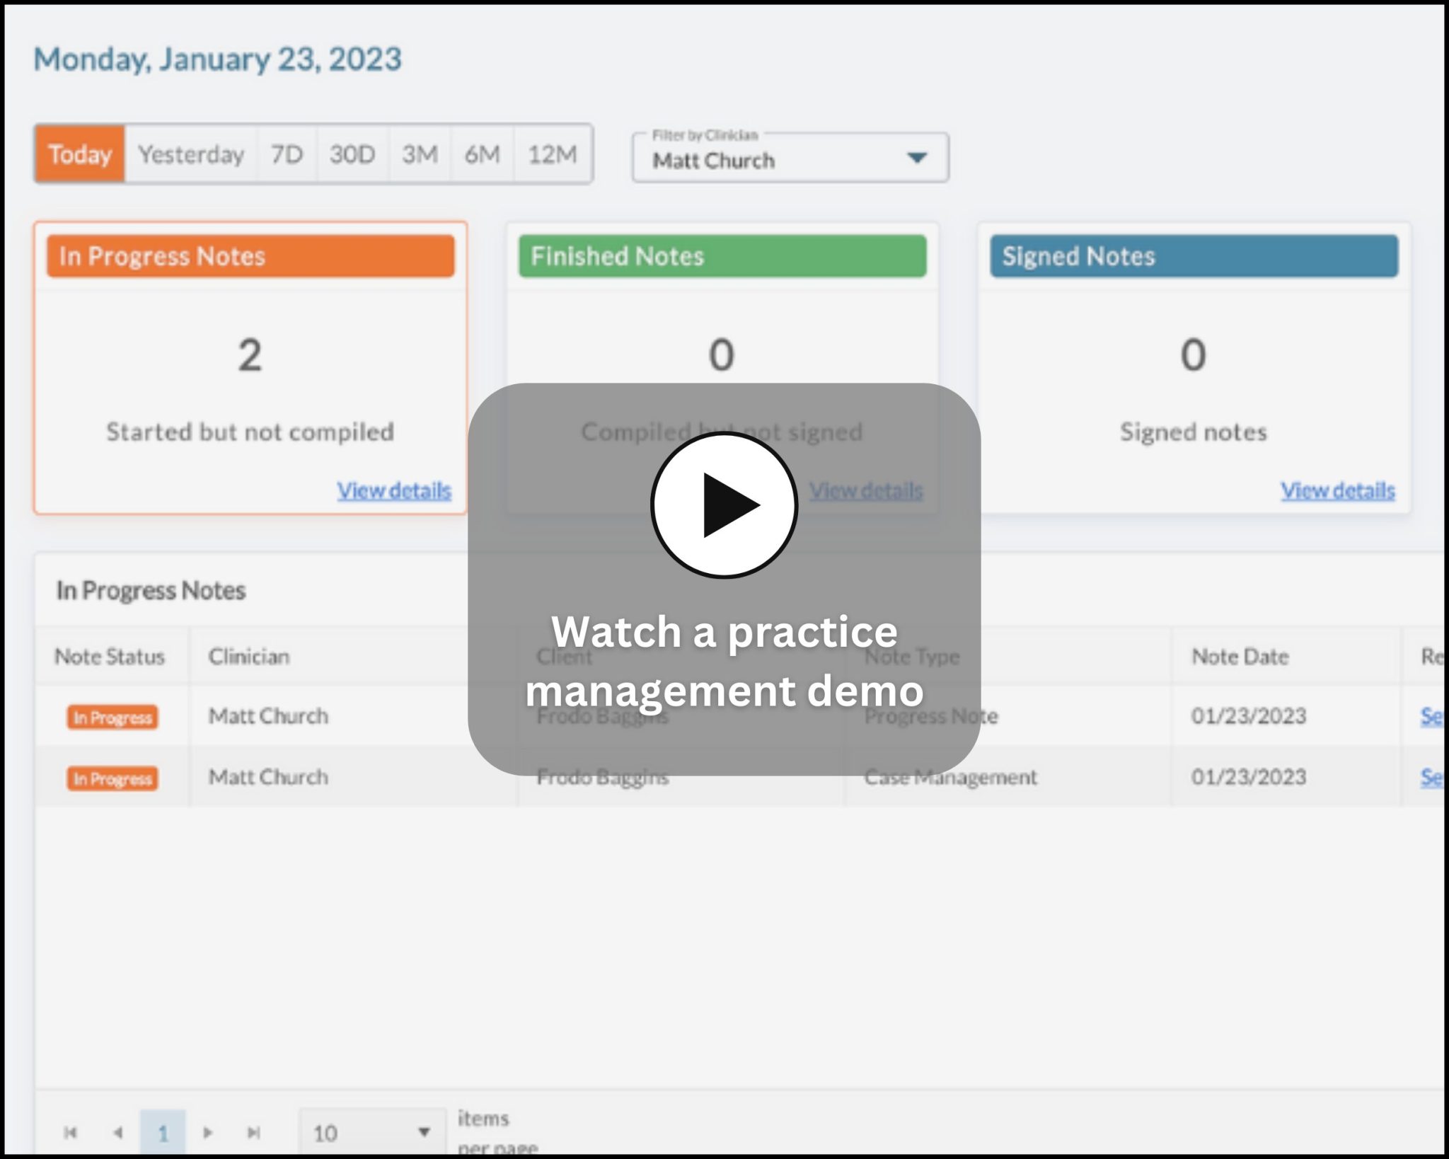Select the Yesterday date filter
The height and width of the screenshot is (1159, 1449).
click(191, 154)
